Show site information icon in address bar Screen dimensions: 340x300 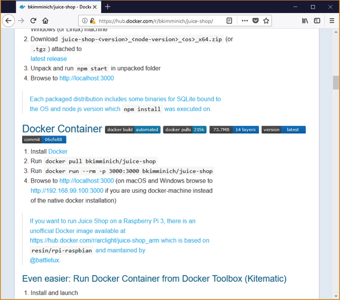(85, 21)
